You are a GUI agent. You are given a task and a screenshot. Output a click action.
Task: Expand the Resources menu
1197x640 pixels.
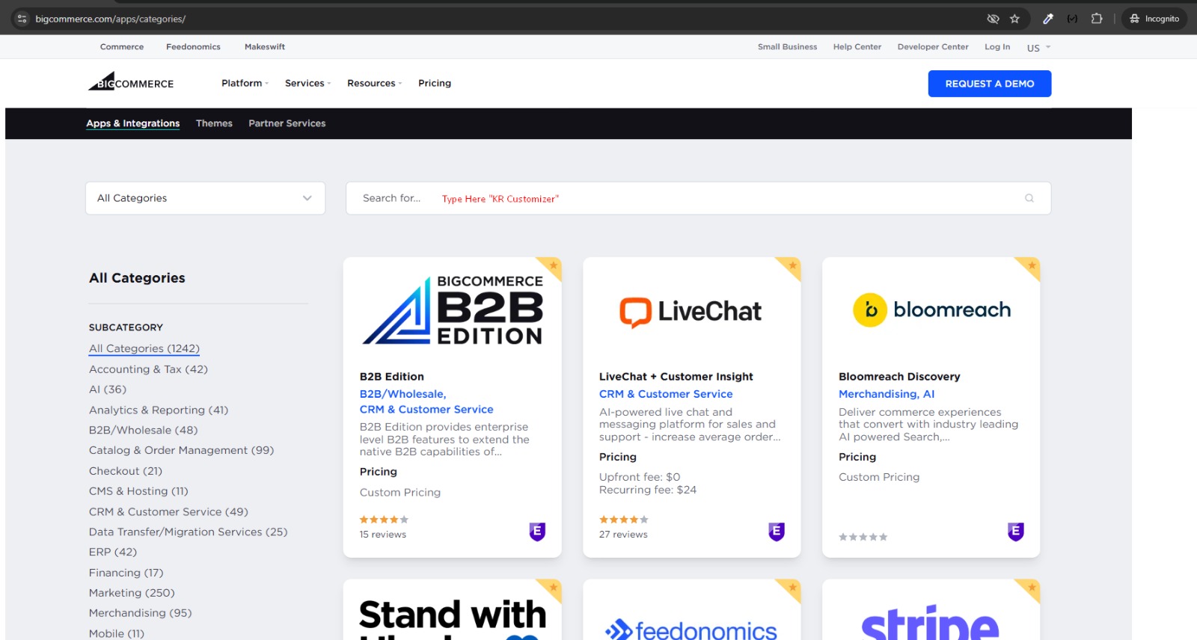coord(374,83)
